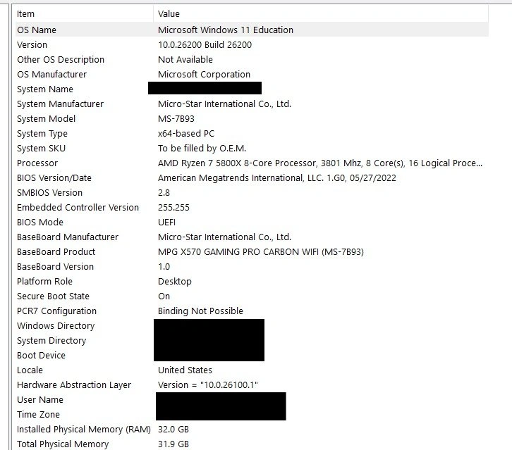
Task: Click the System Model value 'MS-7B93'
Action: (x=176, y=119)
